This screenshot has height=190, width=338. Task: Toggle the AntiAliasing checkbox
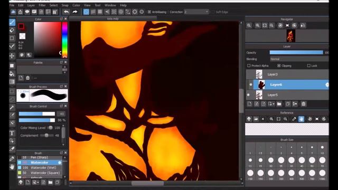point(149,12)
